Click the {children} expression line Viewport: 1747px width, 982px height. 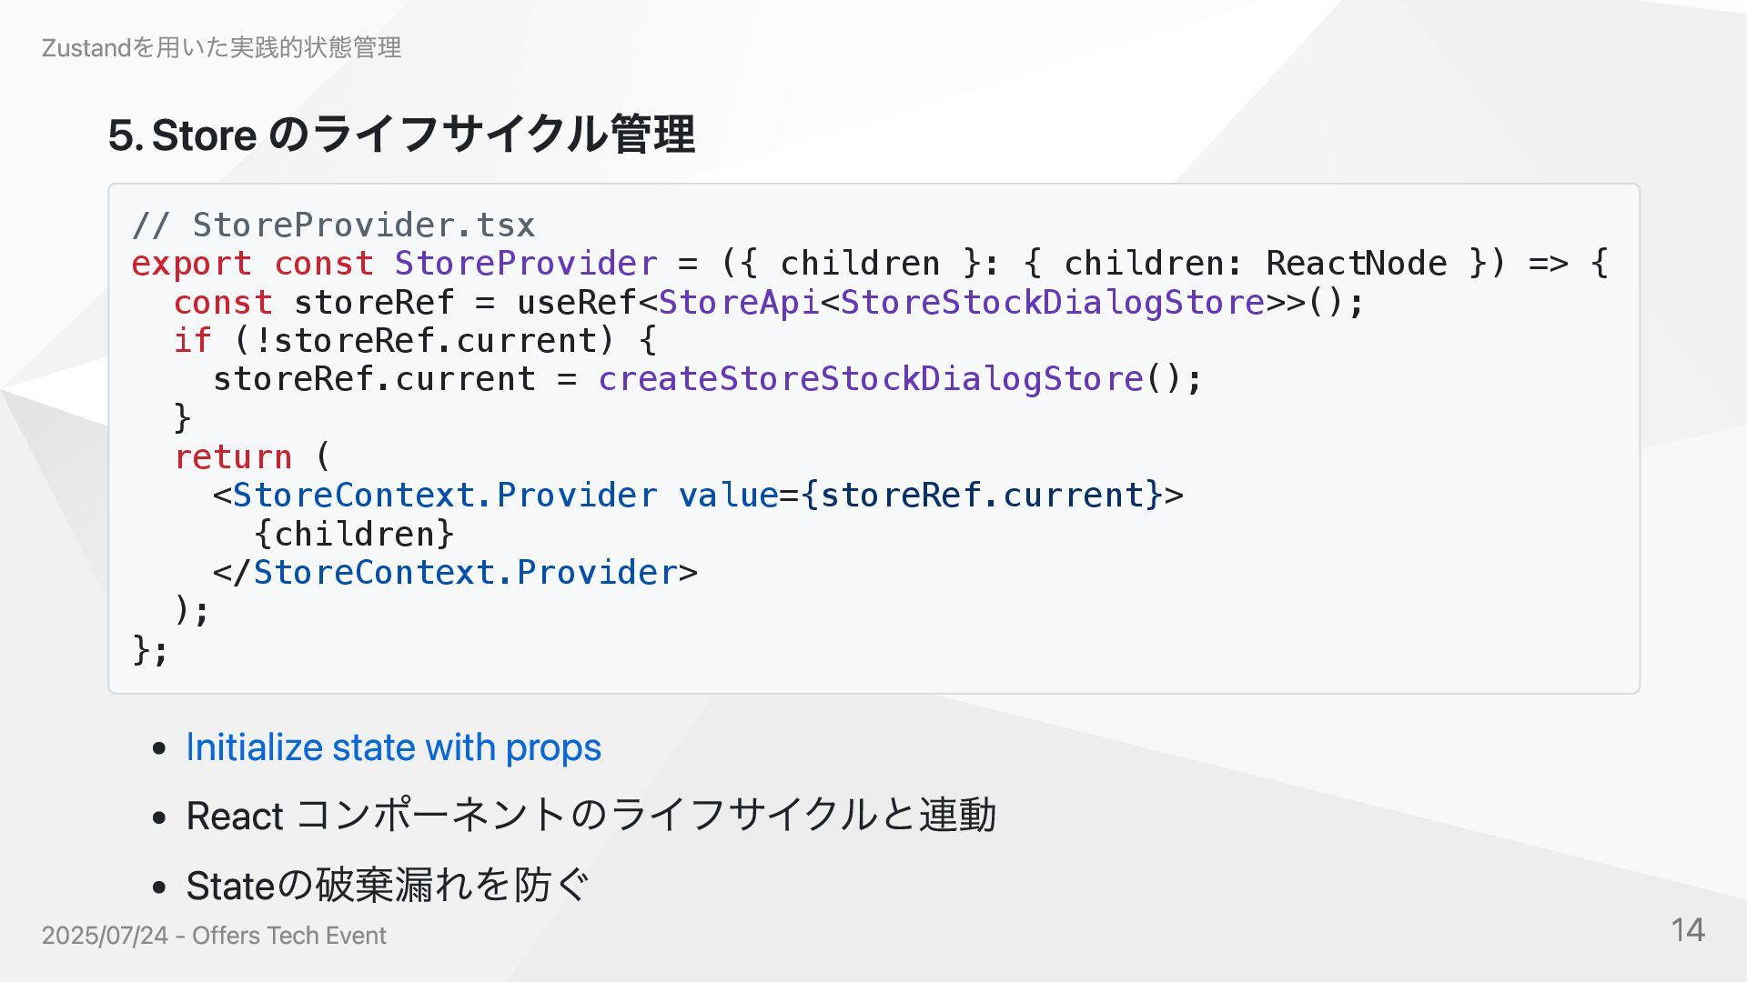354,534
